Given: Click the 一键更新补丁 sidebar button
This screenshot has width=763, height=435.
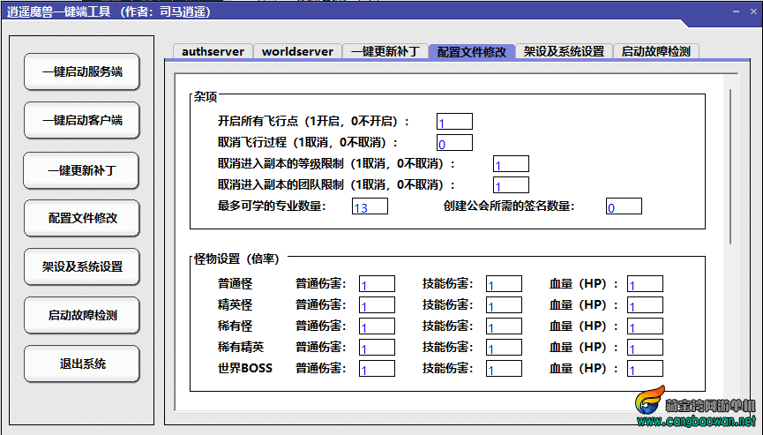Looking at the screenshot, I should click(82, 169).
